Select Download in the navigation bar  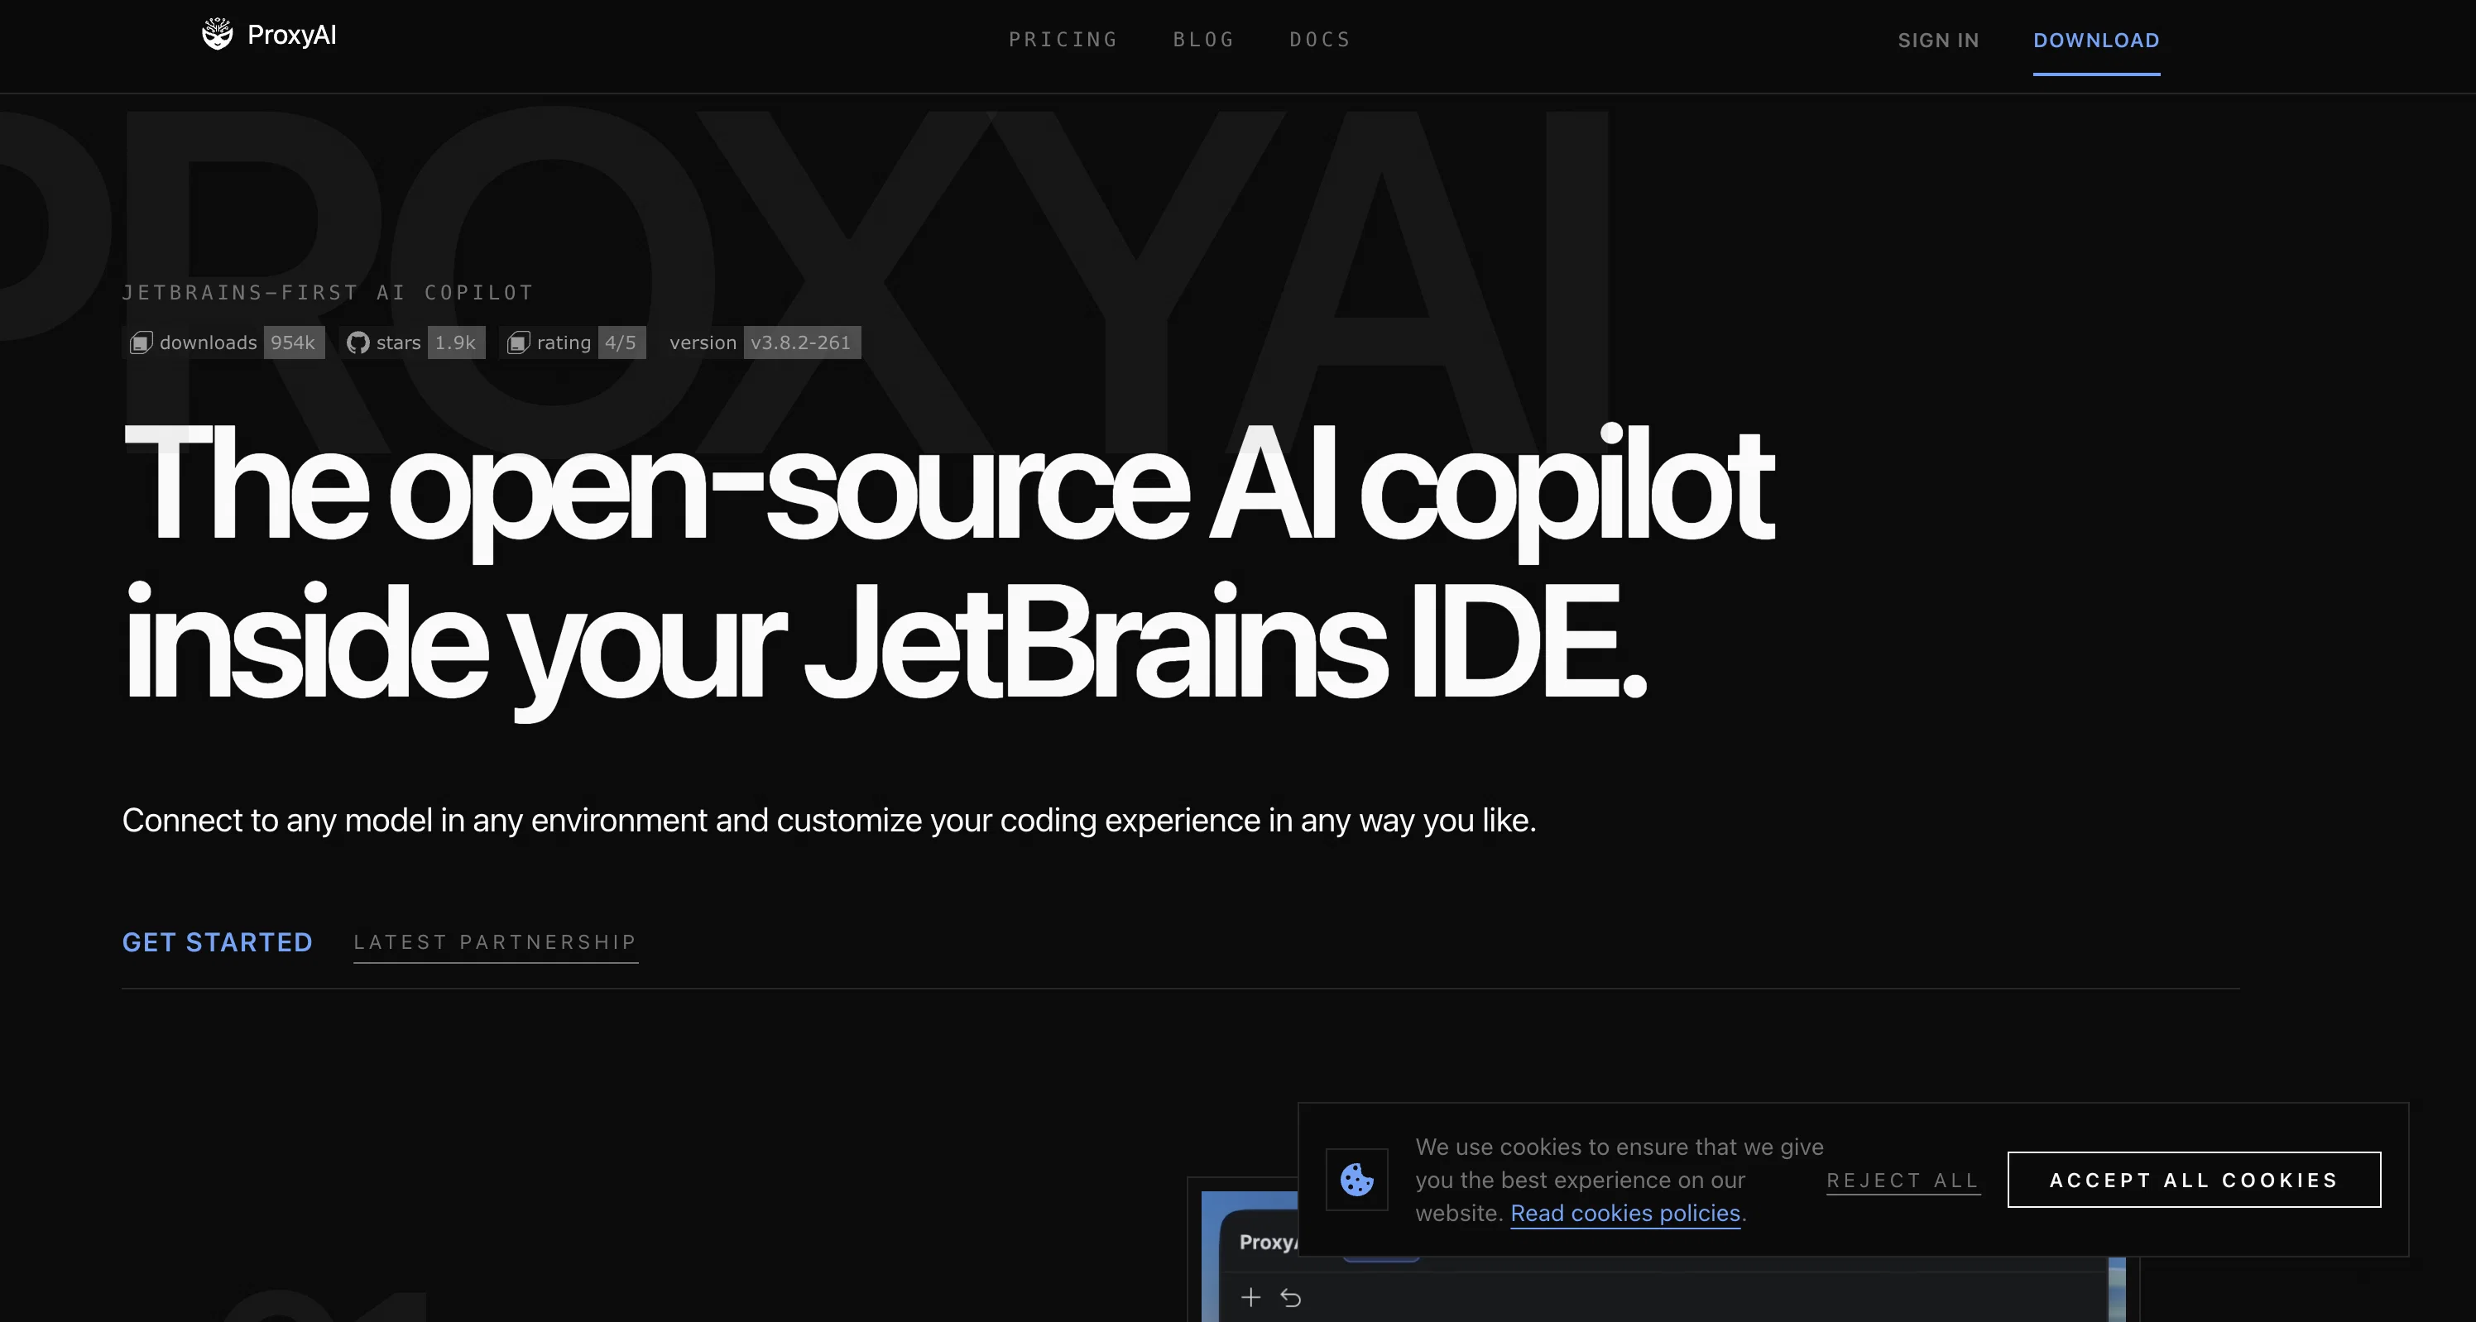click(x=2096, y=41)
